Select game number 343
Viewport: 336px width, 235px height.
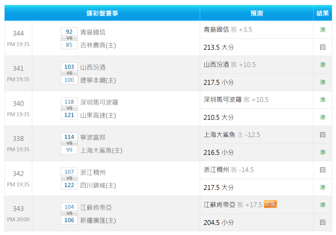coord(18,209)
